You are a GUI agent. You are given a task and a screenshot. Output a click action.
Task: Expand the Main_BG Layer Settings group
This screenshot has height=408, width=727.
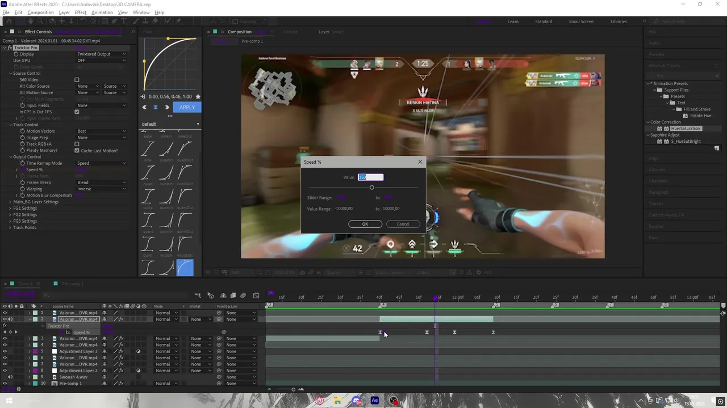10,202
